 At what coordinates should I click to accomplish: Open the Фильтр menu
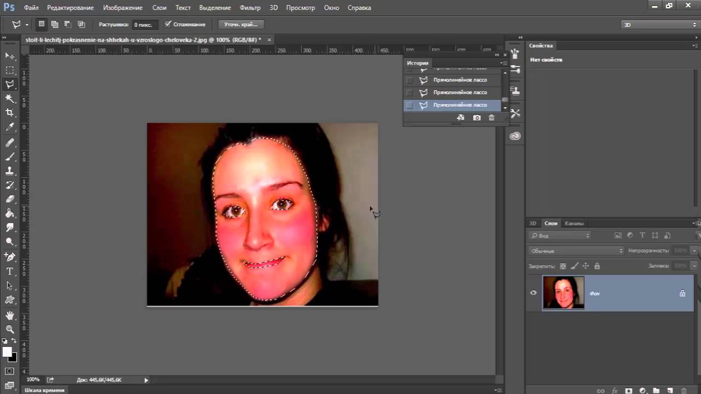coord(250,8)
